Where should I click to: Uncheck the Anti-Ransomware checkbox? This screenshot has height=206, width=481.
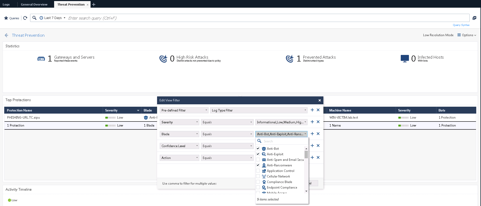tap(258, 165)
